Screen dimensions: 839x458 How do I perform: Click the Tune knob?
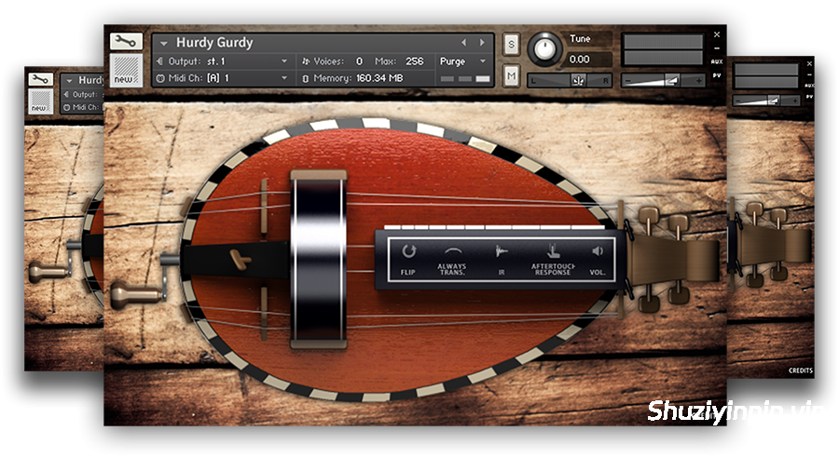click(x=544, y=49)
